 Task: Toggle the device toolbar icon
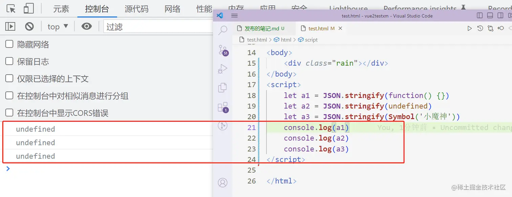coord(29,8)
